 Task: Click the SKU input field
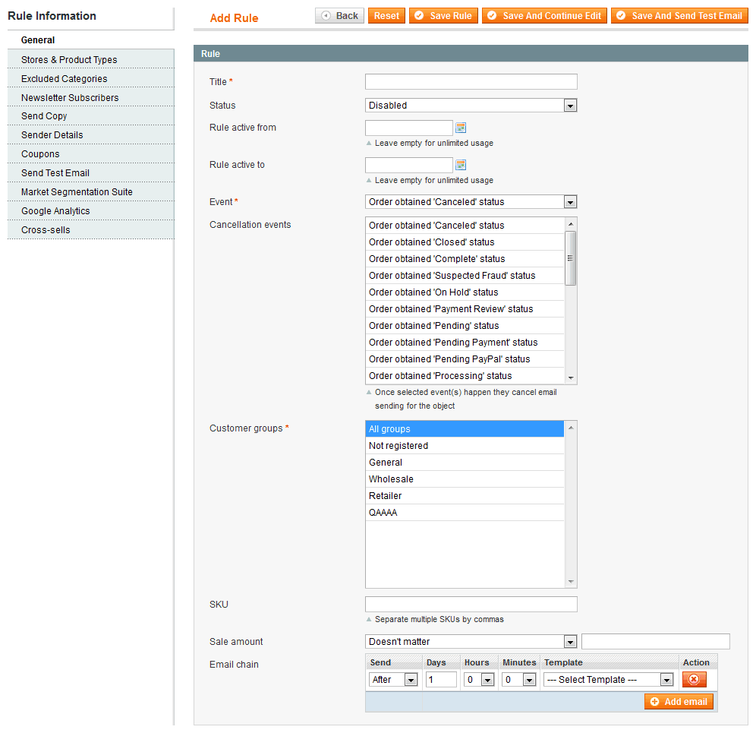coord(471,604)
